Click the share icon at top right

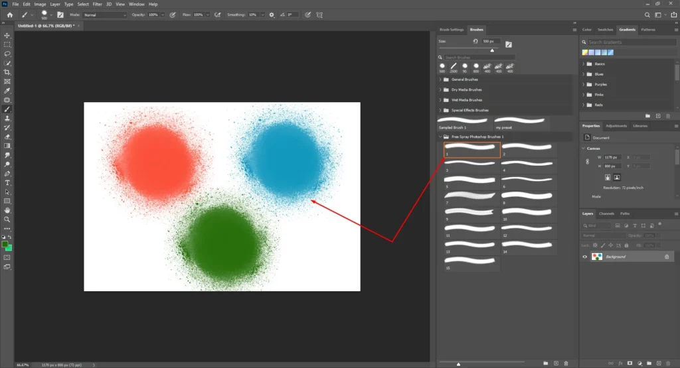click(x=674, y=15)
